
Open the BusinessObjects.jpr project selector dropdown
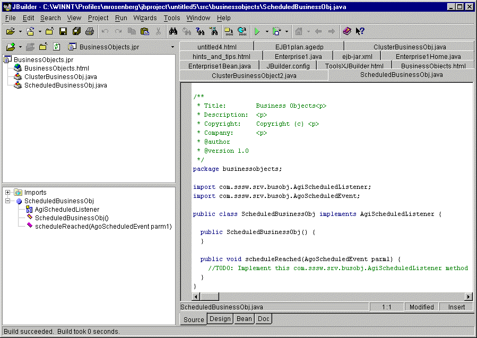pyautogui.click(x=172, y=47)
